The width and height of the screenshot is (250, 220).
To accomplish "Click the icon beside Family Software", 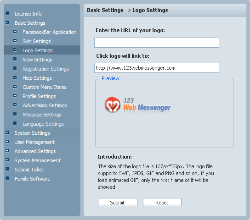I will coord(7,178).
